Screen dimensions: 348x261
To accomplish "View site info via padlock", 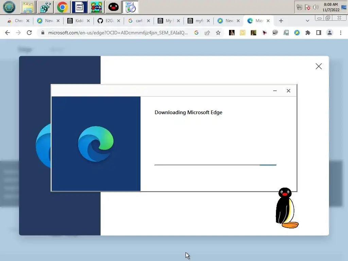I will tap(43, 33).
